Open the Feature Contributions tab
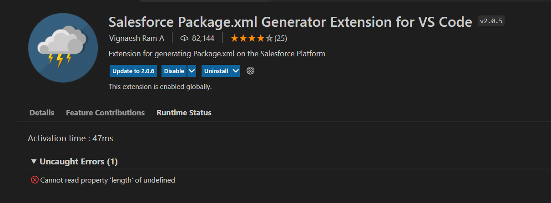Image resolution: width=551 pixels, height=203 pixels. 105,113
